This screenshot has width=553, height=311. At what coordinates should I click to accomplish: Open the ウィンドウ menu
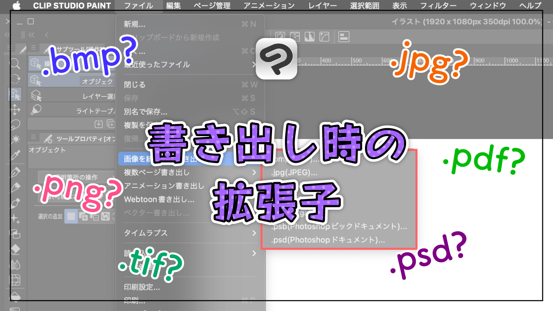(x=488, y=6)
